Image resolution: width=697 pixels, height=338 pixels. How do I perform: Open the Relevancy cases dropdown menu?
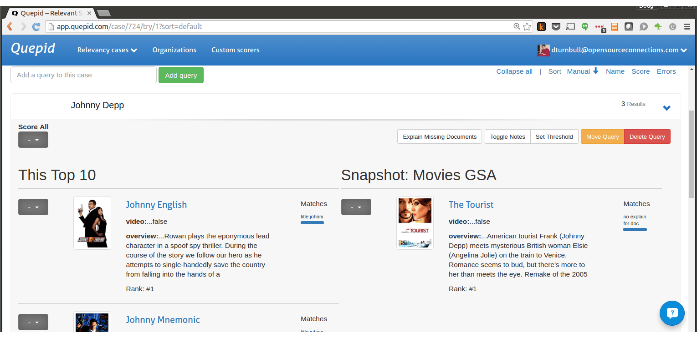(x=107, y=50)
